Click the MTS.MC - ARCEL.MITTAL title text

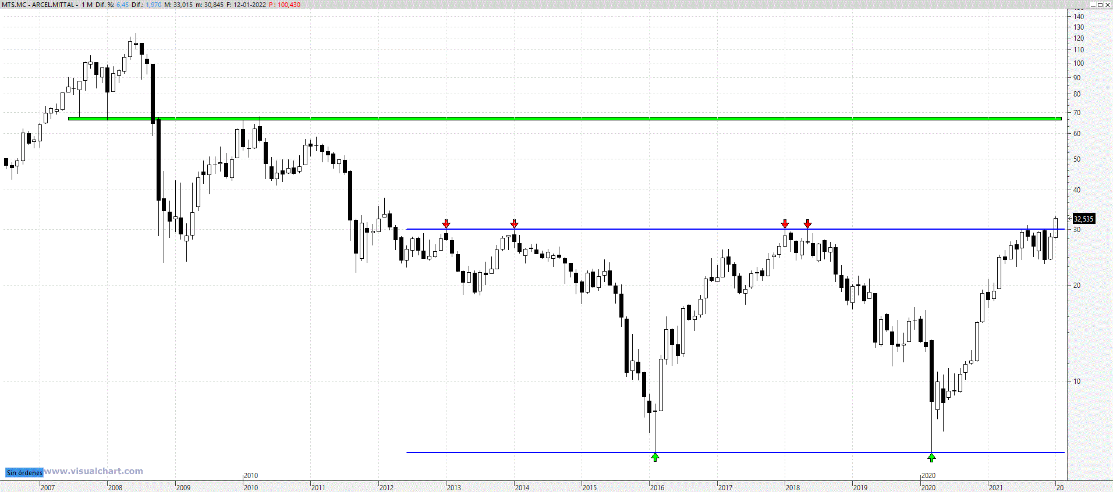(x=38, y=5)
